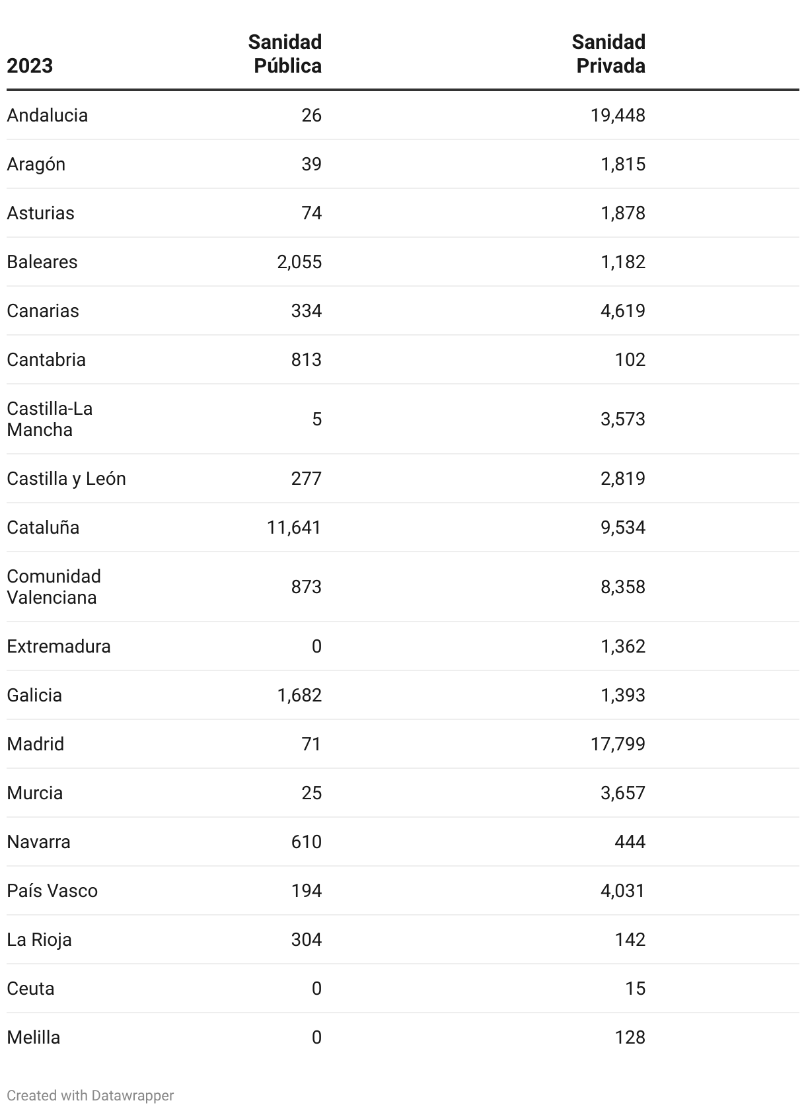Click Baleares public value 2,055

299,262
